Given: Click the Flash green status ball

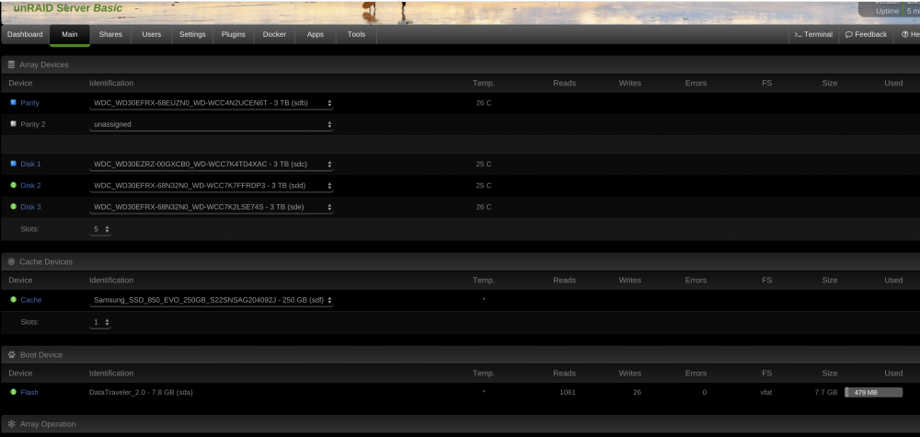Looking at the screenshot, I should pos(14,392).
